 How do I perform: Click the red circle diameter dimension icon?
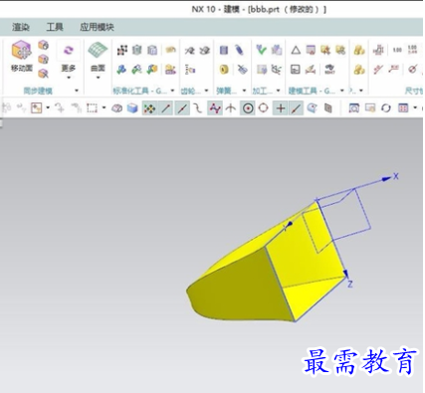(412, 69)
